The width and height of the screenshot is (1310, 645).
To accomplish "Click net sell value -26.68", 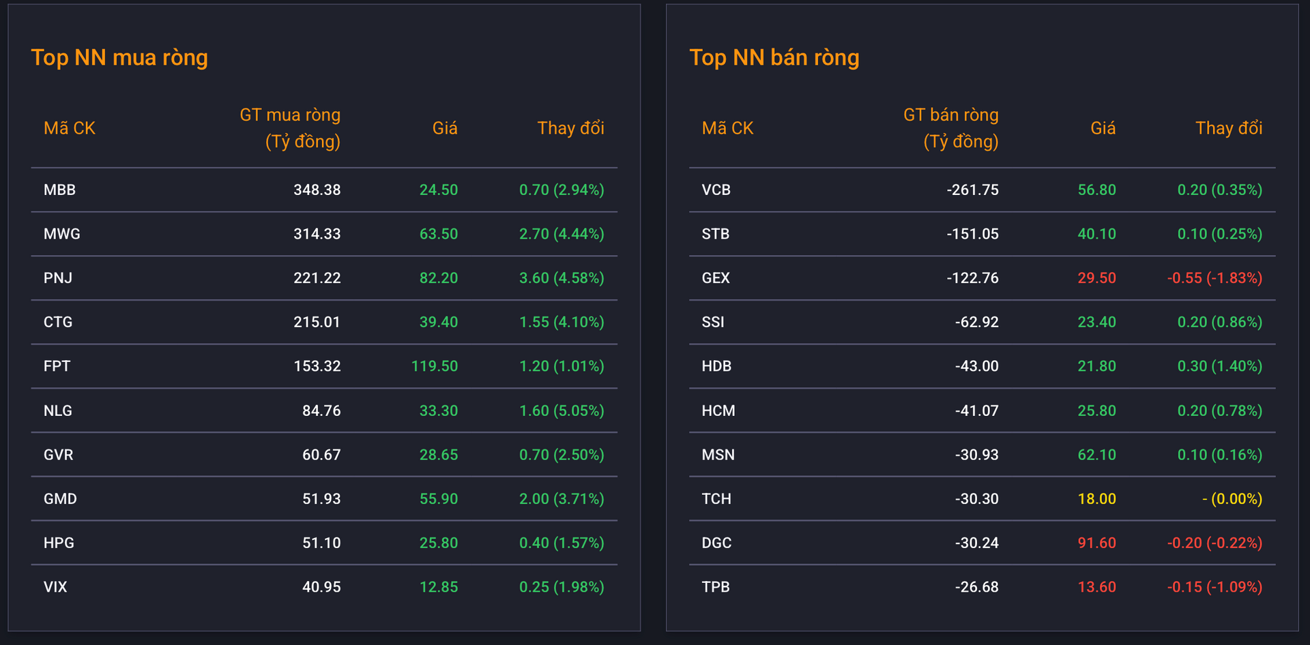I will click(977, 587).
